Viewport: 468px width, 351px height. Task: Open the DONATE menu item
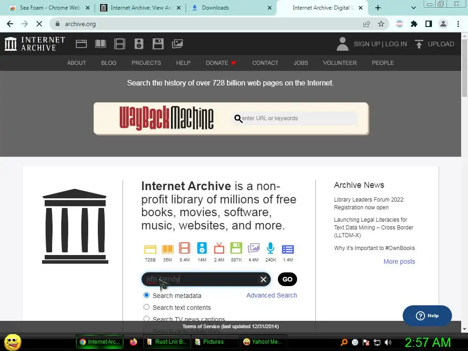(x=221, y=63)
